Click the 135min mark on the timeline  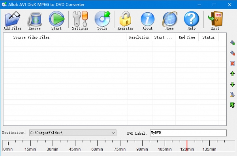click(x=209, y=149)
